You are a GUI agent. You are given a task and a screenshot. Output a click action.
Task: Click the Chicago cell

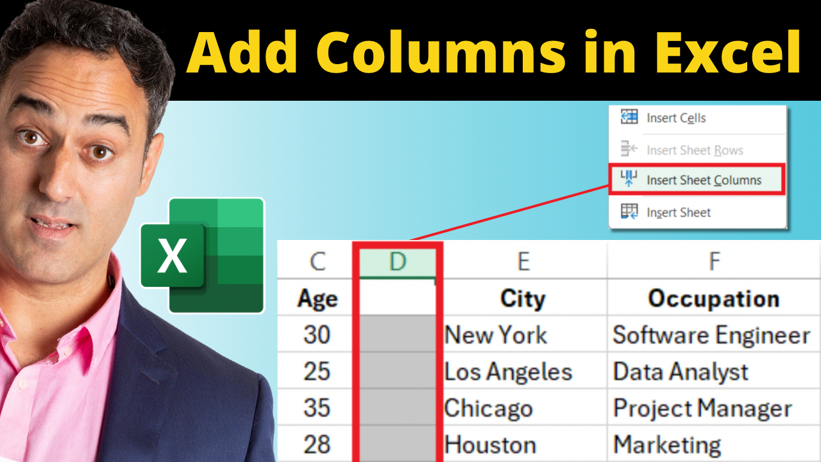(524, 407)
